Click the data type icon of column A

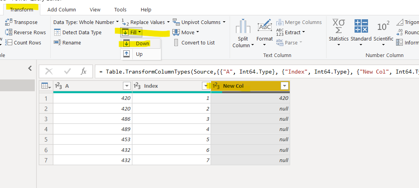click(58, 86)
